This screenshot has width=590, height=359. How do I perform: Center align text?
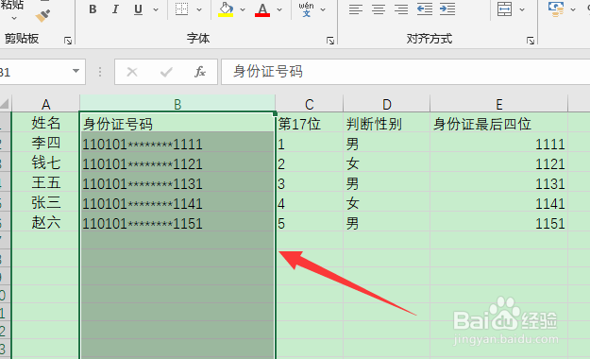coord(379,9)
